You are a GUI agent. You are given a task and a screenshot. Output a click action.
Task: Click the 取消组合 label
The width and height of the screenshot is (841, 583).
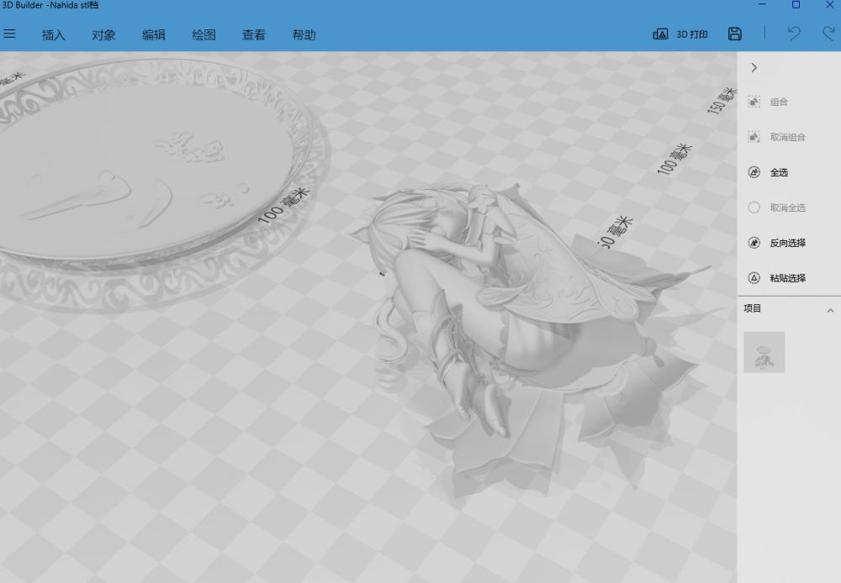pos(788,137)
